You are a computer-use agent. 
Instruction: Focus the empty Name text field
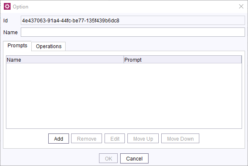click(133, 32)
